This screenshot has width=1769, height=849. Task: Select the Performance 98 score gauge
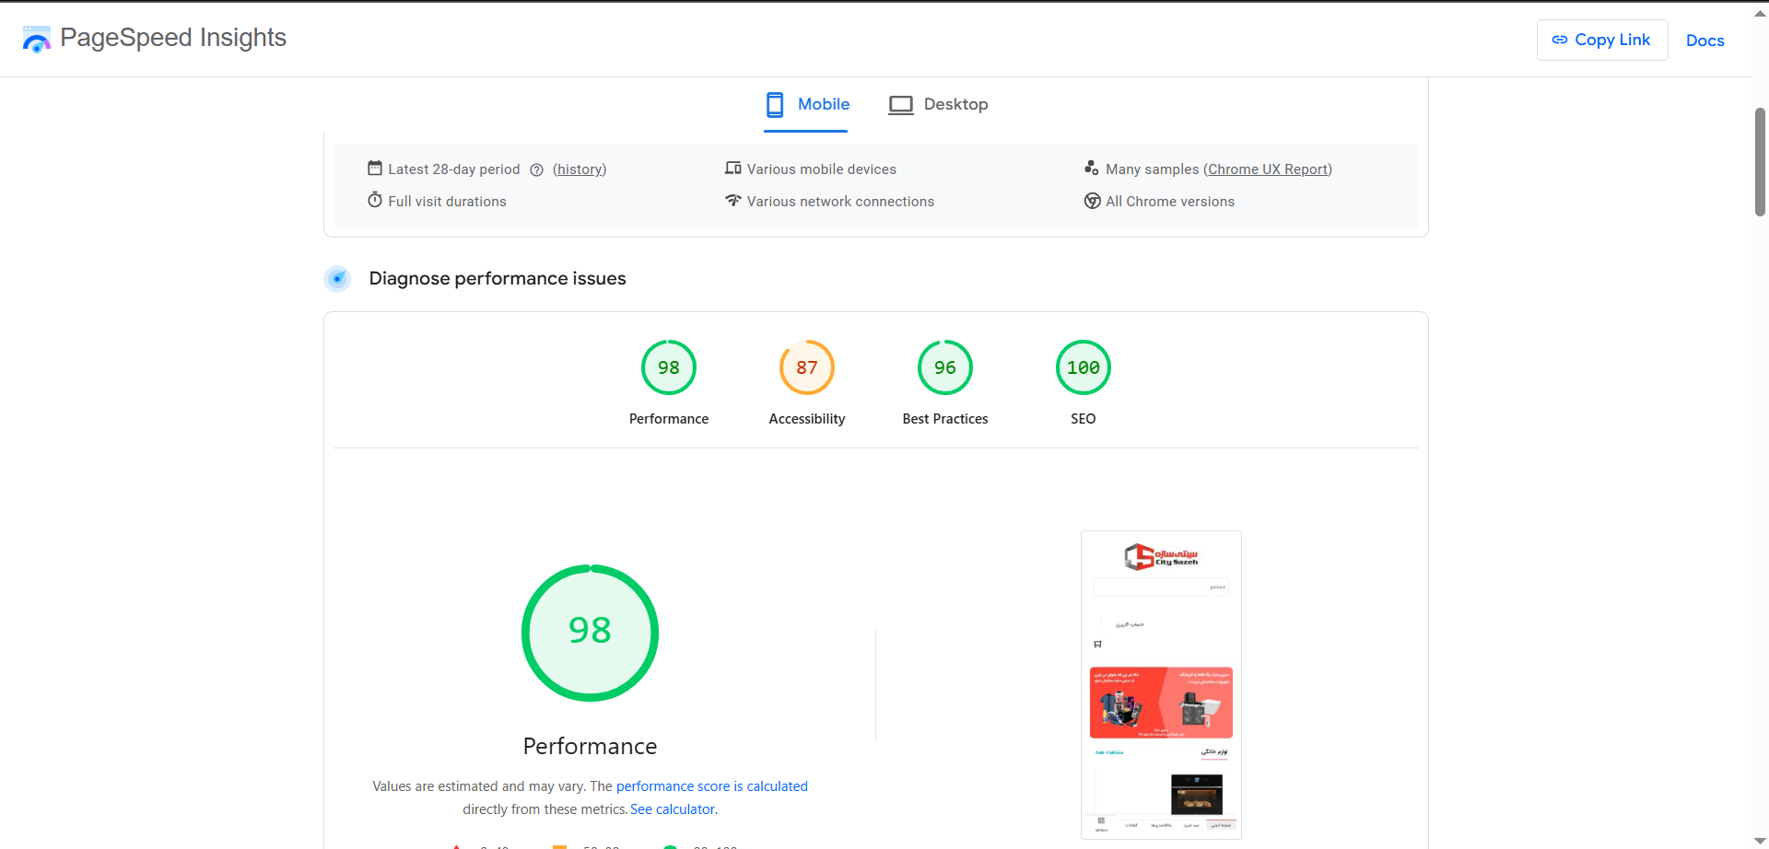click(x=669, y=367)
